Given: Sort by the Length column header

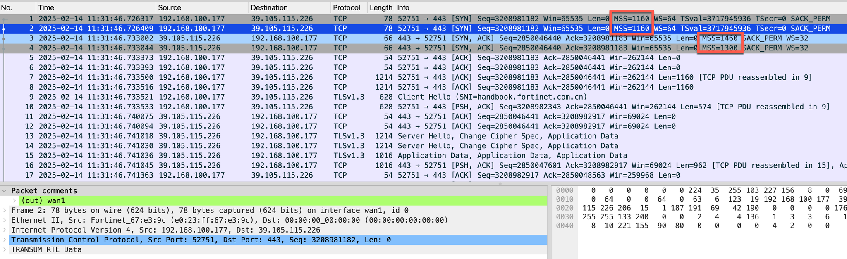Looking at the screenshot, I should [381, 7].
